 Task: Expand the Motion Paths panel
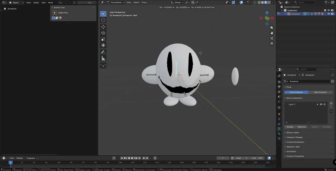coord(293,133)
